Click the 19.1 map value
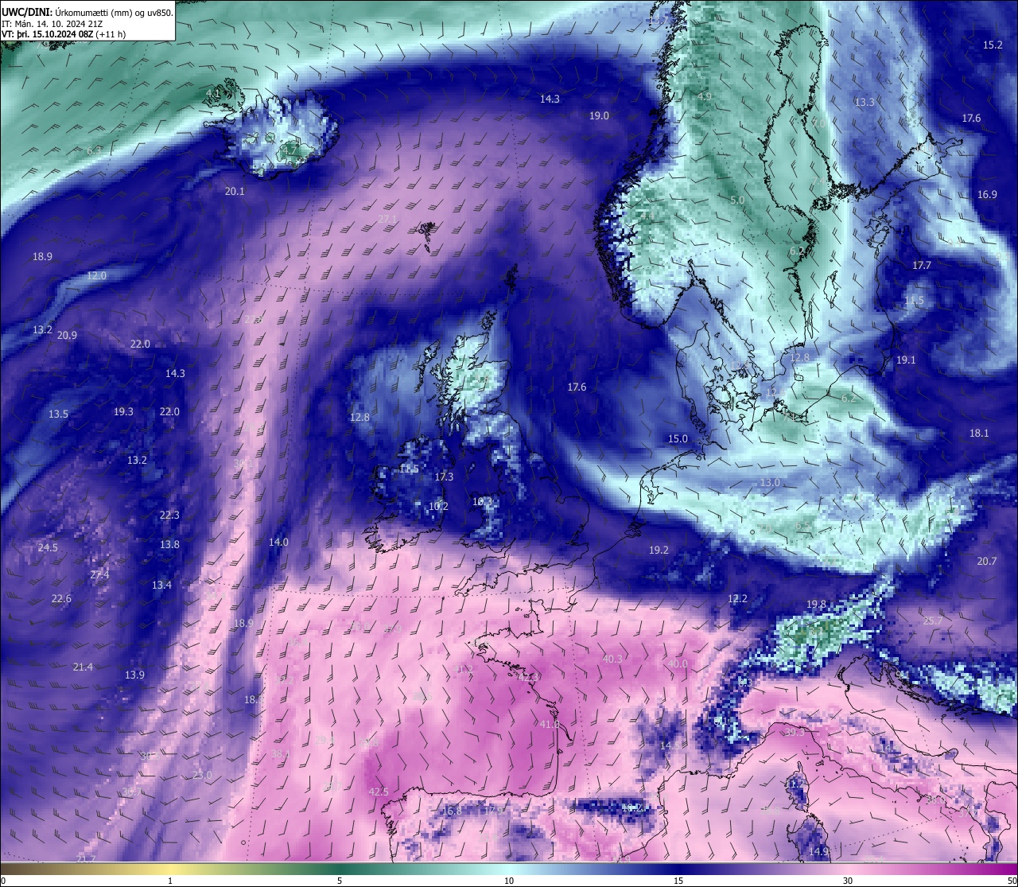1018x887 pixels. tap(906, 360)
